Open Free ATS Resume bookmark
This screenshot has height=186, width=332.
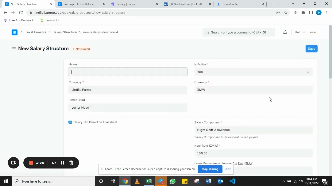(x=20, y=20)
